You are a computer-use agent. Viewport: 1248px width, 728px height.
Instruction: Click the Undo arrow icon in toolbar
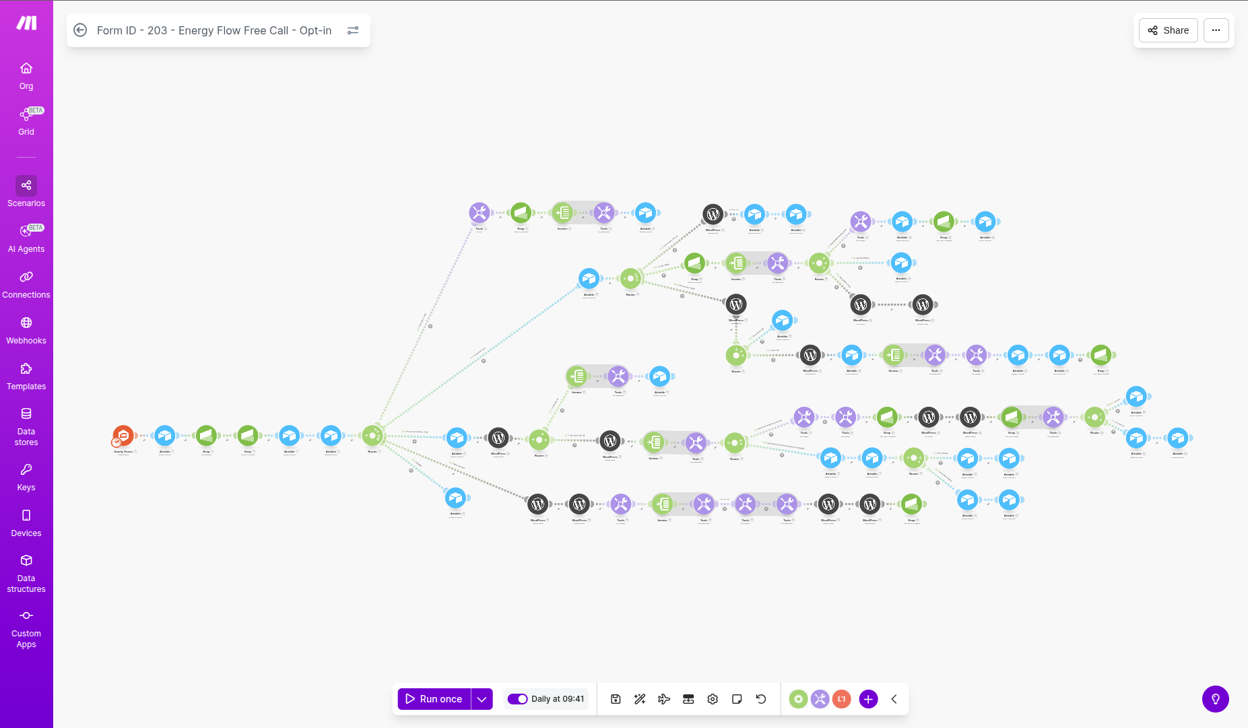pos(761,699)
